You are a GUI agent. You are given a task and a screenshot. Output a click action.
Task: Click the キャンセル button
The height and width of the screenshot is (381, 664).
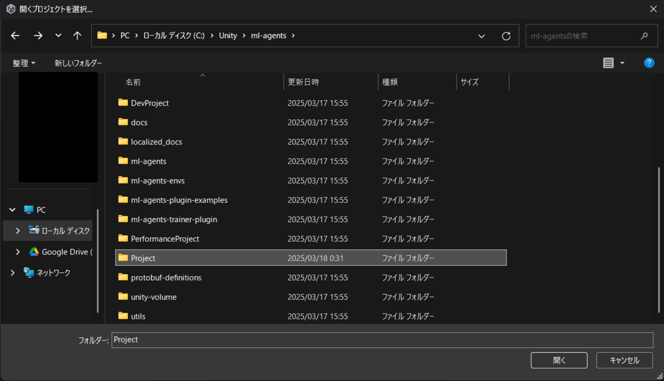point(624,360)
